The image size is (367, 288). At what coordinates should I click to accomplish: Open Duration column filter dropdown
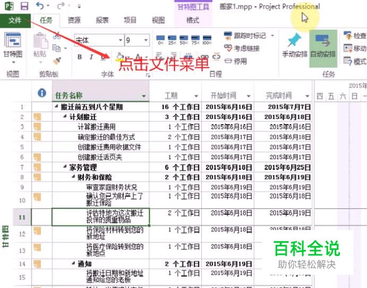[196, 96]
